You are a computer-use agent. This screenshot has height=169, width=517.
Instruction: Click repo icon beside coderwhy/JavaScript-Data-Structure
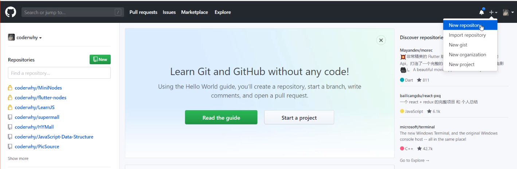click(10, 137)
